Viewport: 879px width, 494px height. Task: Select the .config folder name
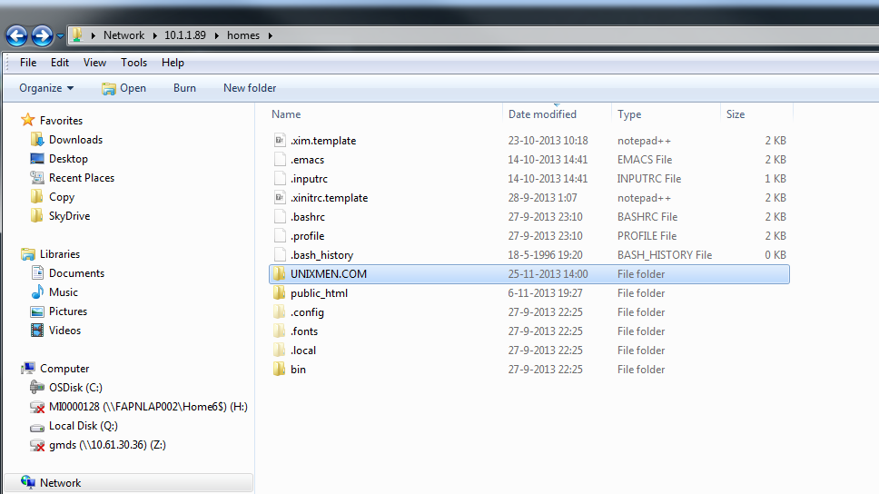(307, 312)
